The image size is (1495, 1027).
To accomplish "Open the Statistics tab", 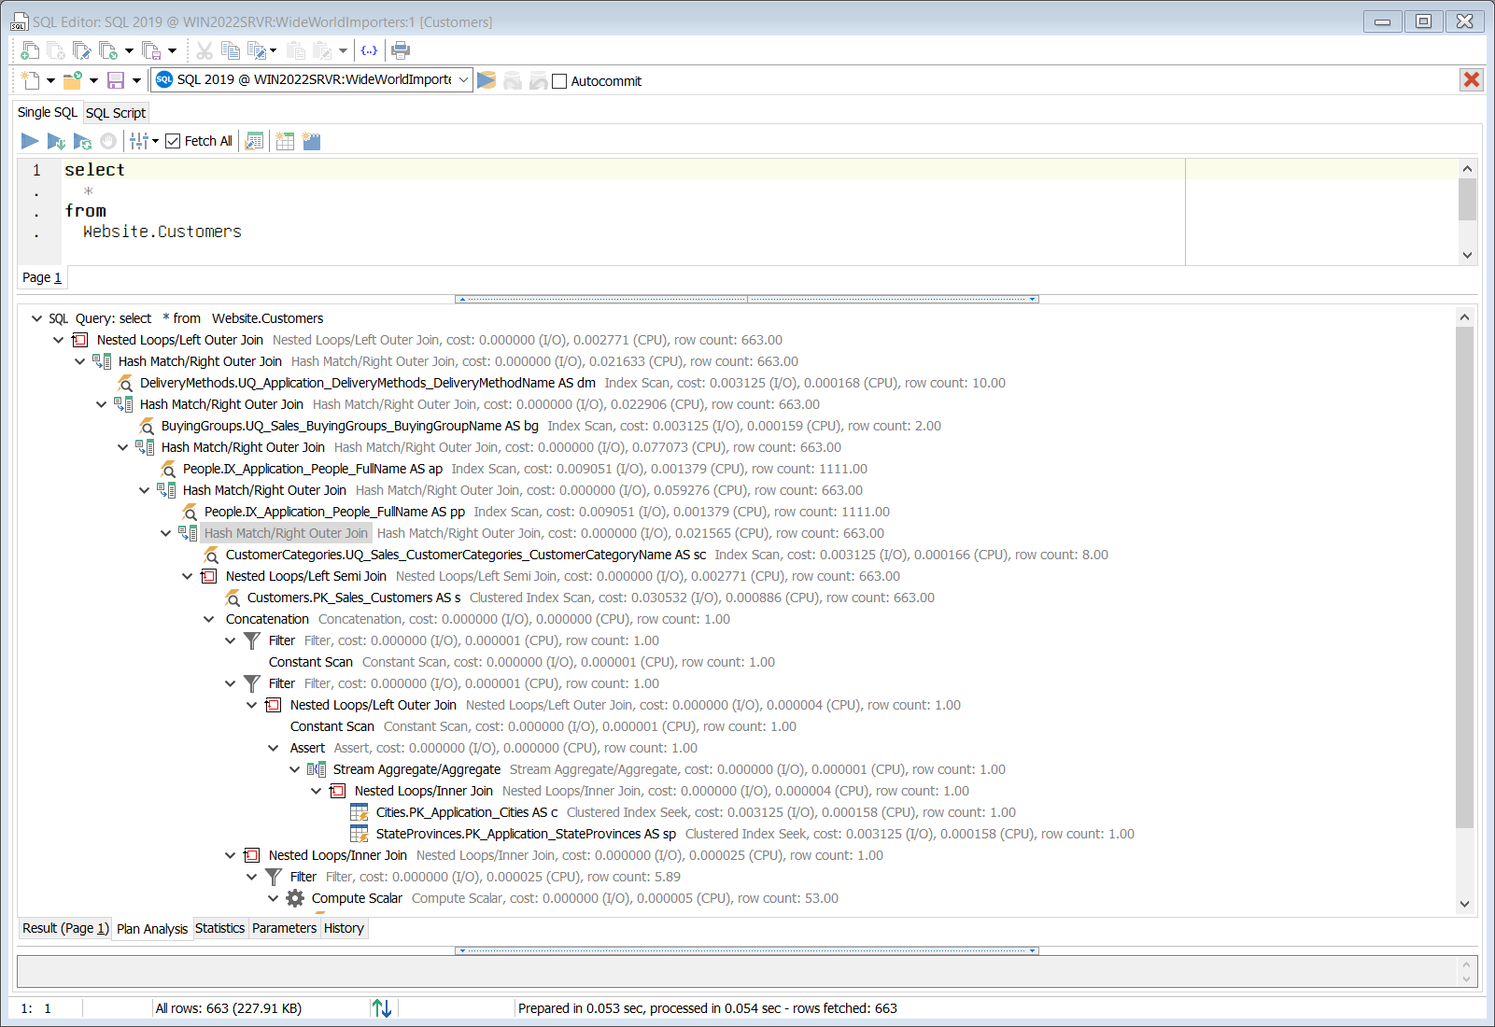I will click(219, 928).
